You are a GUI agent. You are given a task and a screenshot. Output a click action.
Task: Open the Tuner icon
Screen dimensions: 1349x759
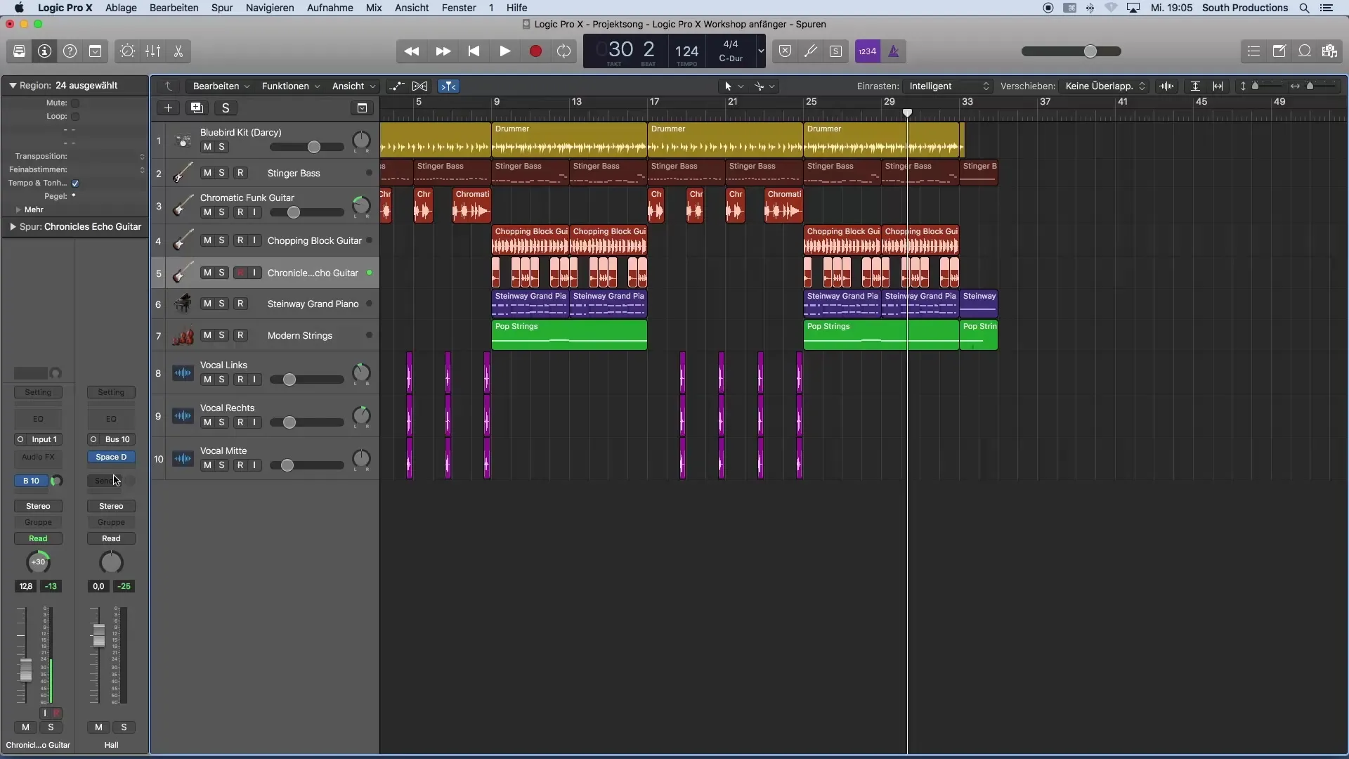point(810,51)
